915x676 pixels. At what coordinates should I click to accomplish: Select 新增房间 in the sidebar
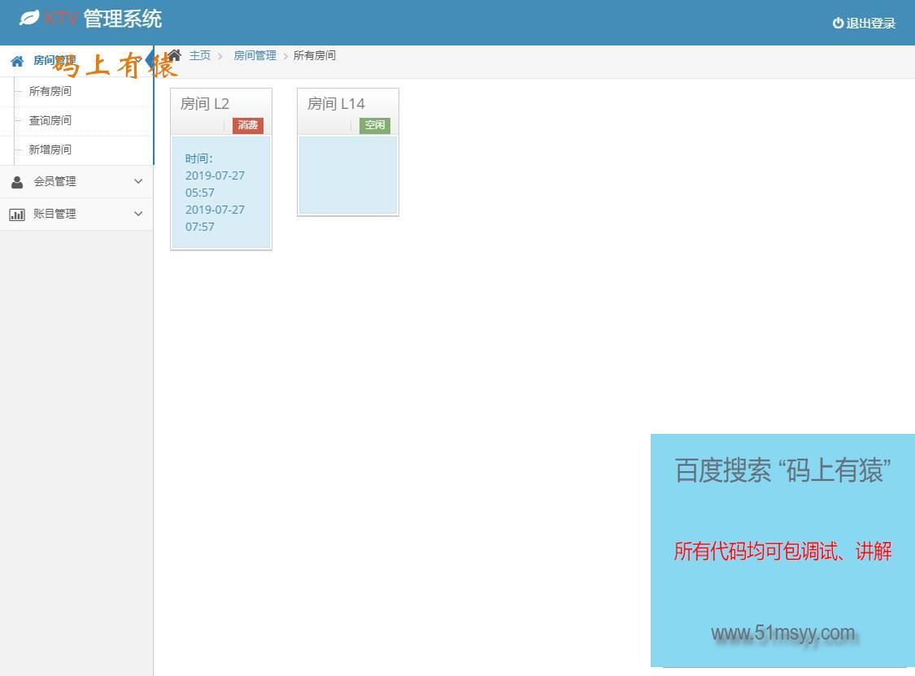pos(49,149)
